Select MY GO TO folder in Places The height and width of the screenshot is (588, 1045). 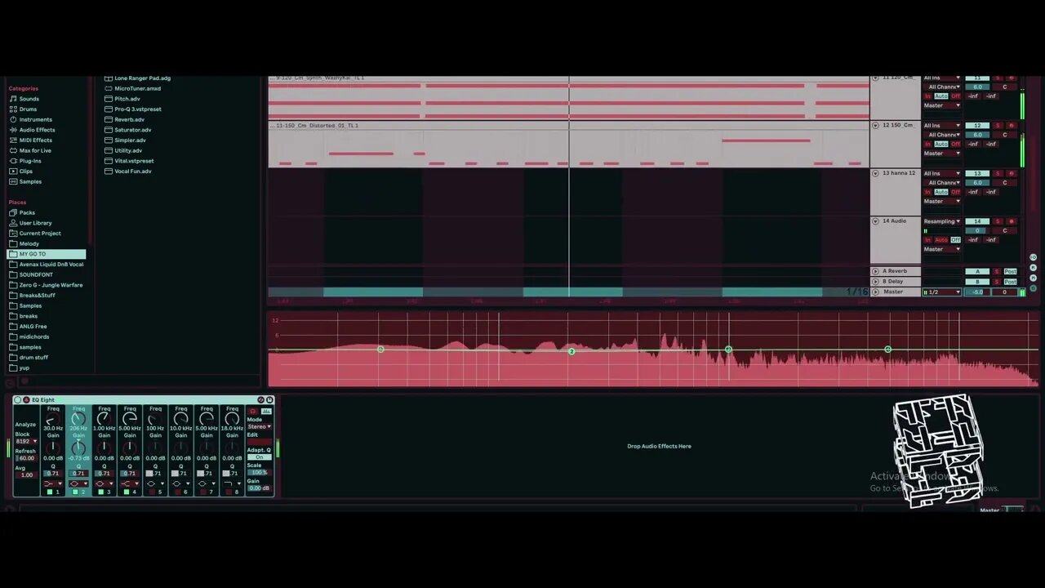tap(47, 254)
